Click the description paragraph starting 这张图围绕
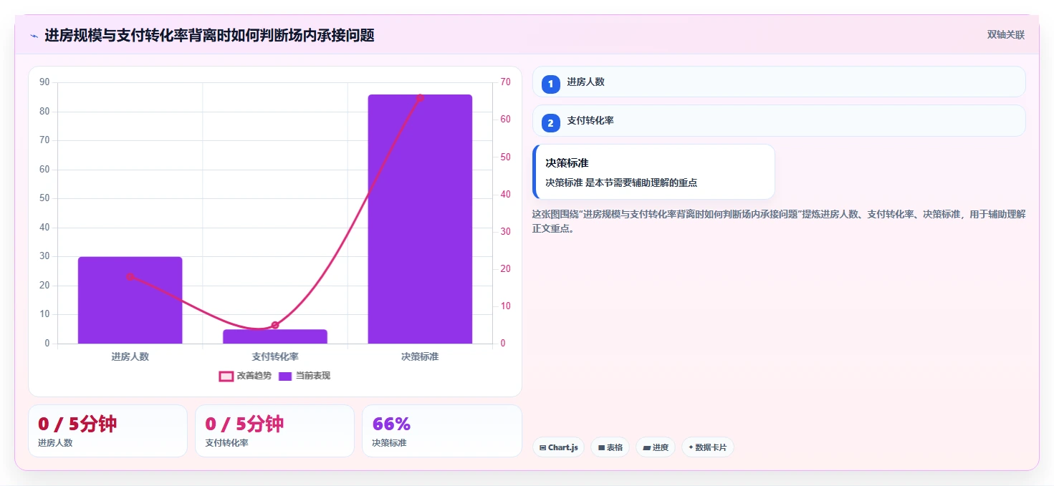Screen dimensions: 1054x486 point(779,221)
